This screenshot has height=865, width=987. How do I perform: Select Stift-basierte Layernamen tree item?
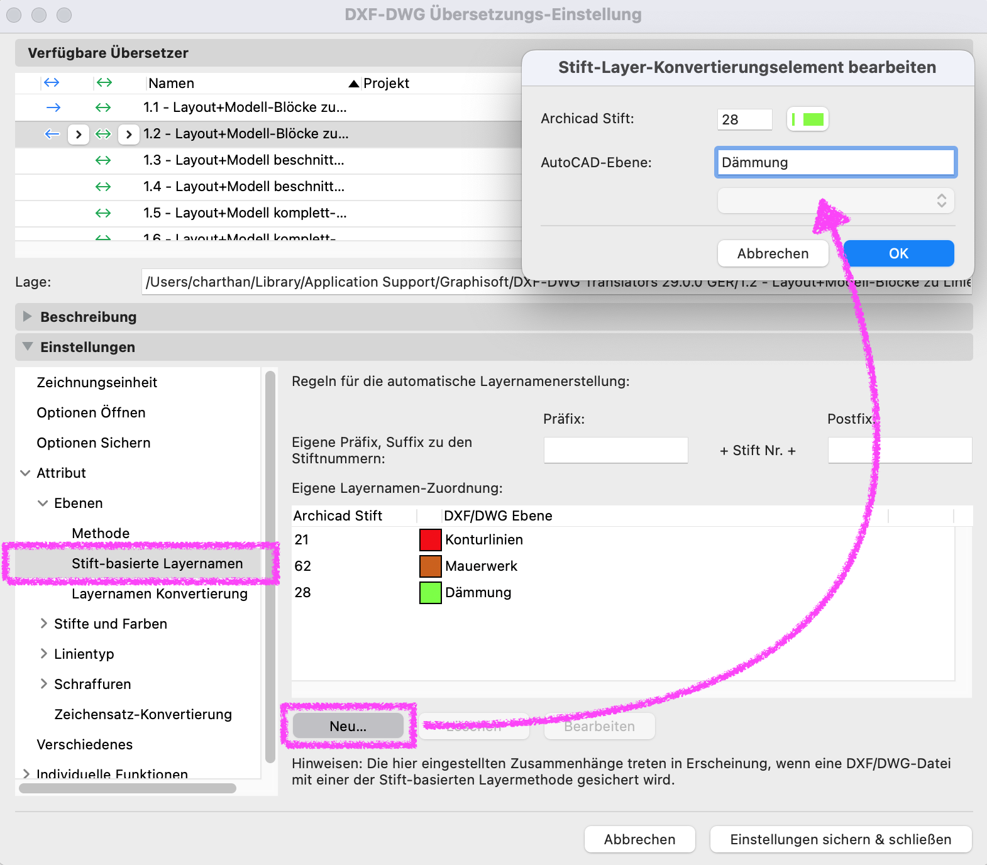coord(157,563)
